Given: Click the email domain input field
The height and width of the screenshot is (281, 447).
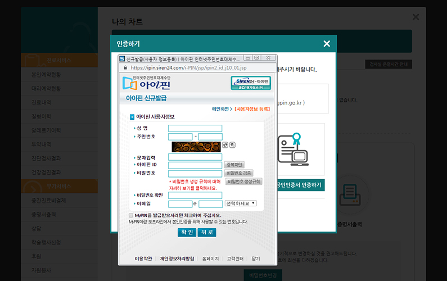Looking at the screenshot, I should coord(211,204).
